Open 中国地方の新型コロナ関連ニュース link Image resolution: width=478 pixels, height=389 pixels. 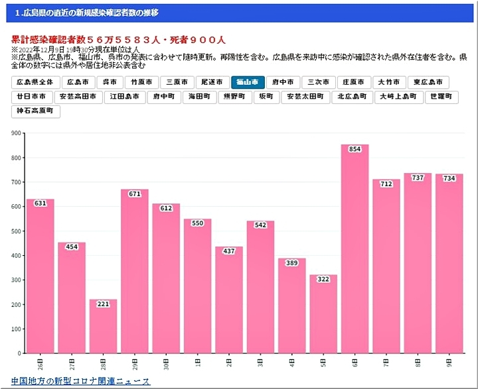point(81,382)
